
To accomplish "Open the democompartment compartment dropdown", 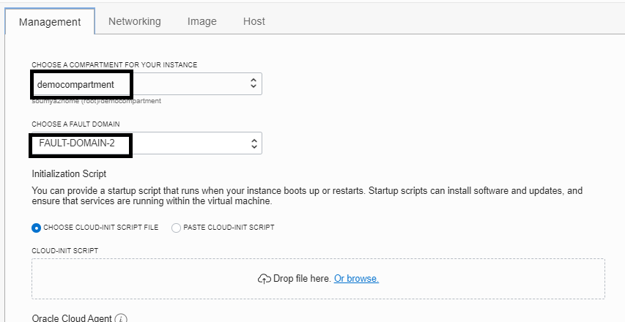I will 147,84.
